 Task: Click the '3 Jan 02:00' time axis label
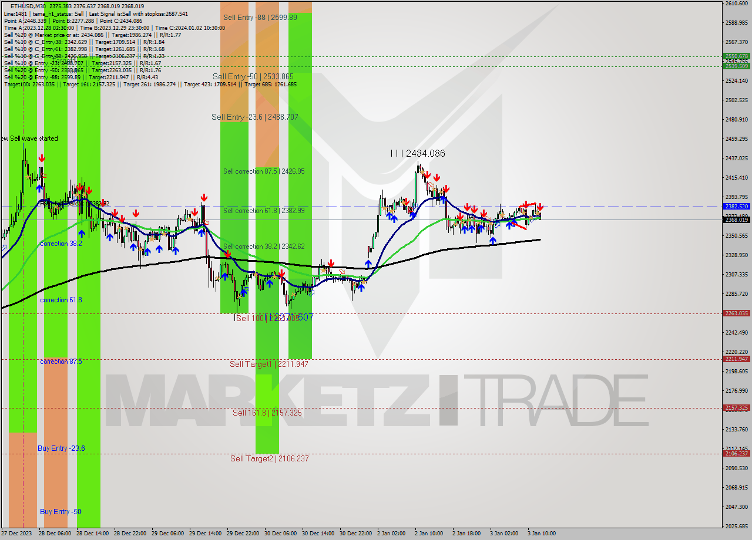(x=504, y=534)
